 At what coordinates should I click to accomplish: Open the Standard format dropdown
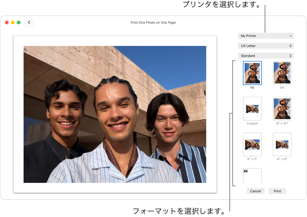coord(266,56)
